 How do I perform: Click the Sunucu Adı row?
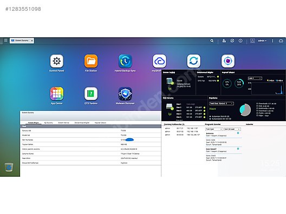[x=90, y=131]
